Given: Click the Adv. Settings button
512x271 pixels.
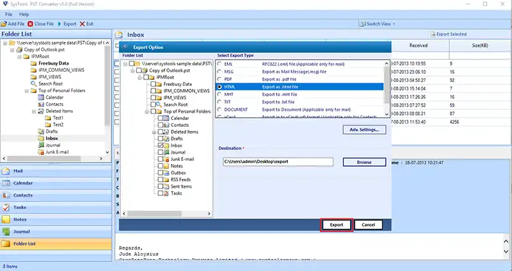Looking at the screenshot, I should [x=364, y=130].
